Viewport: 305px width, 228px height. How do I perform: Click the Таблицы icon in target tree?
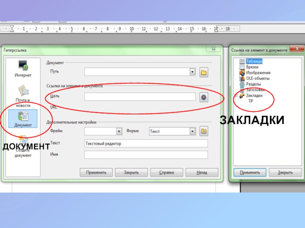(242, 62)
